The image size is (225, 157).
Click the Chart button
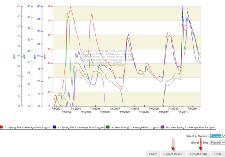coord(153,154)
